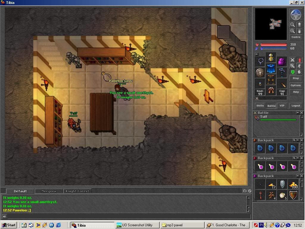Click the Logout button
The width and height of the screenshot is (305, 229).
[x=296, y=106]
